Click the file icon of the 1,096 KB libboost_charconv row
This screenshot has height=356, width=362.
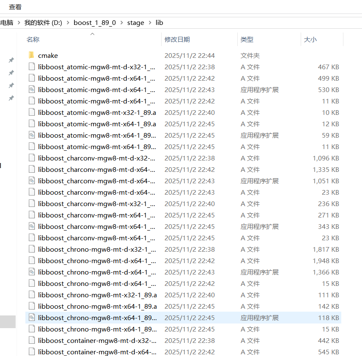coord(32,158)
